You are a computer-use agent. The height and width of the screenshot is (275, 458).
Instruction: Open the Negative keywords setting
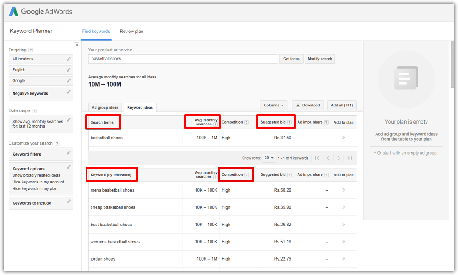[41, 93]
